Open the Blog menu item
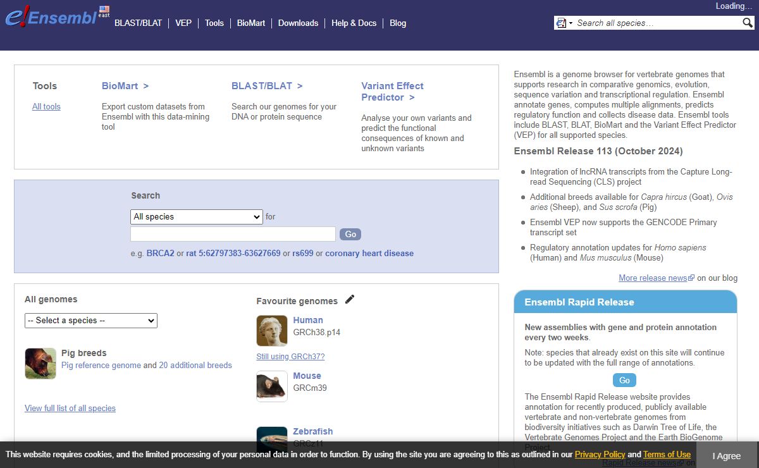 coord(398,23)
